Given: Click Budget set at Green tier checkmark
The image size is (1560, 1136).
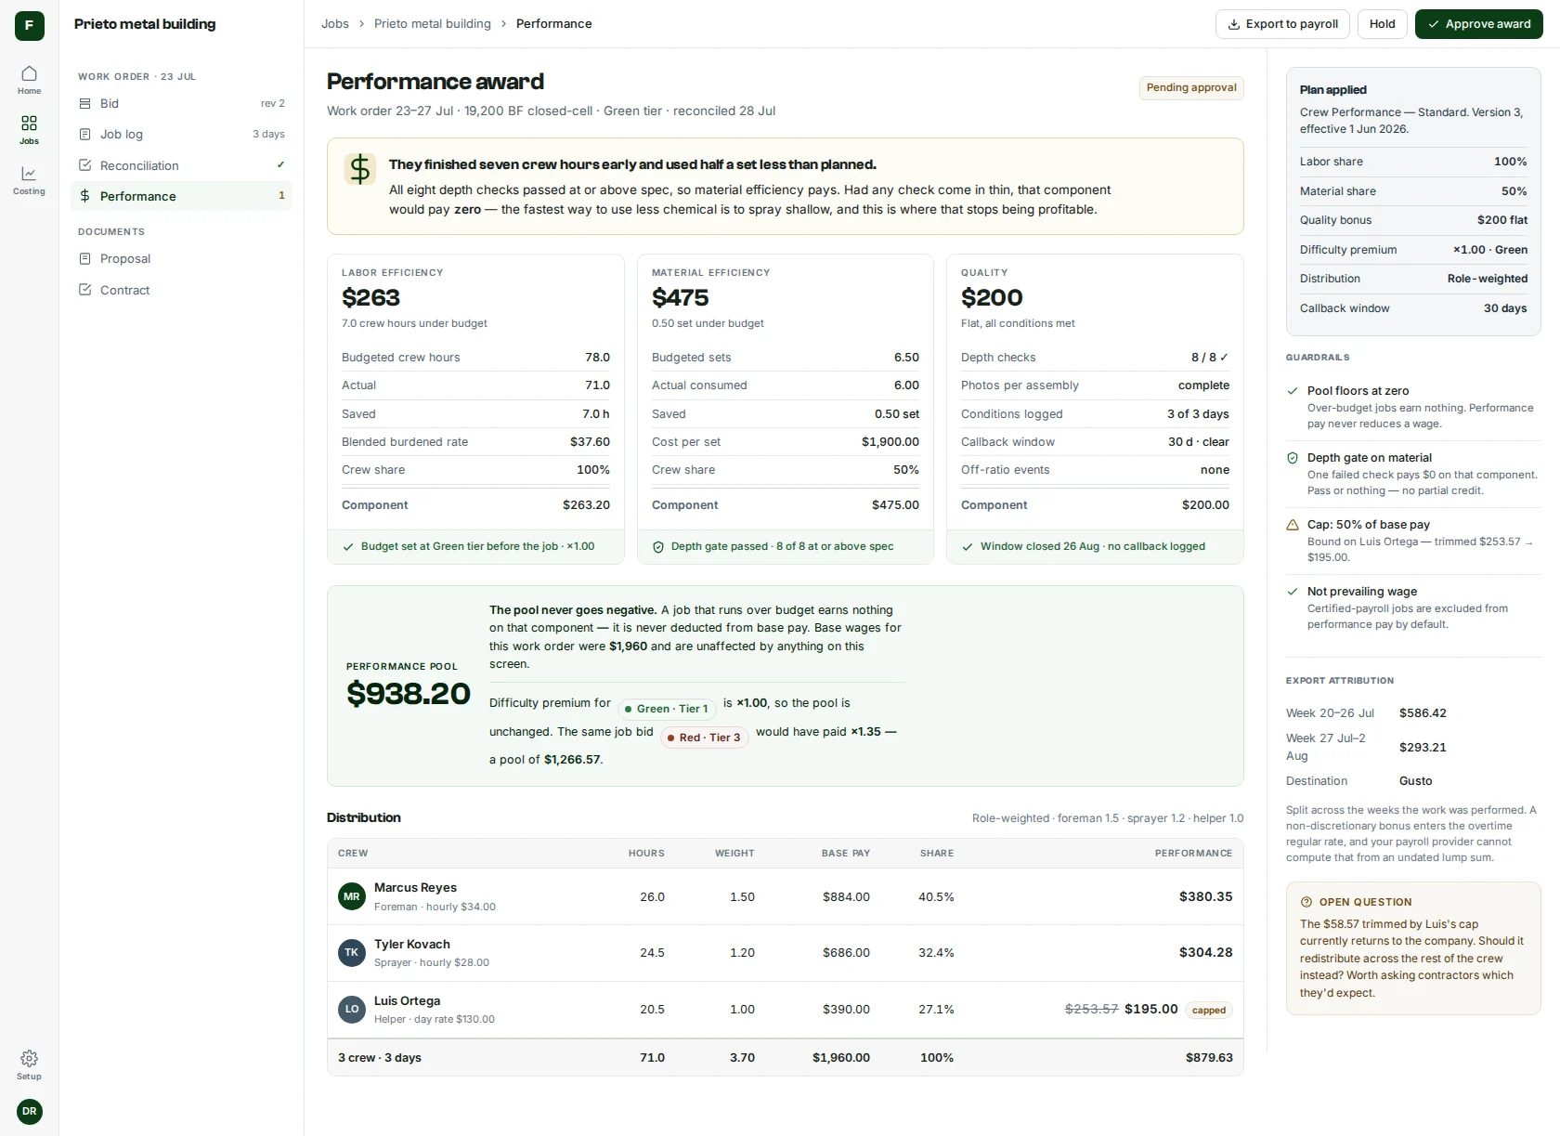Looking at the screenshot, I should pyautogui.click(x=348, y=547).
